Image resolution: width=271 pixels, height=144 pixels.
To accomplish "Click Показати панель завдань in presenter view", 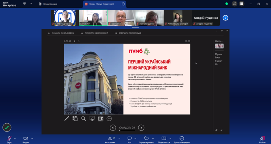I will tap(61, 33).
